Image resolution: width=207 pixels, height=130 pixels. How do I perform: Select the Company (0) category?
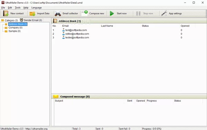[16, 28]
